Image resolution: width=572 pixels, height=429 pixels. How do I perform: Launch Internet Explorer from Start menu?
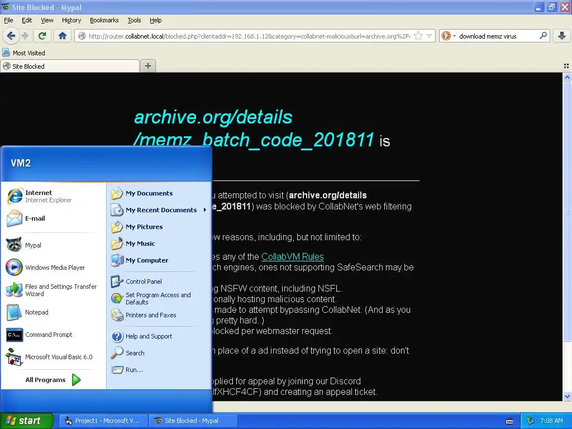tap(53, 196)
